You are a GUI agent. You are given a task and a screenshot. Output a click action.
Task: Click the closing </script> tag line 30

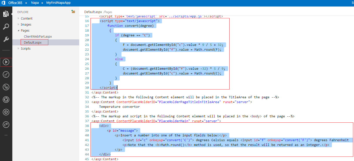[x=108, y=88]
